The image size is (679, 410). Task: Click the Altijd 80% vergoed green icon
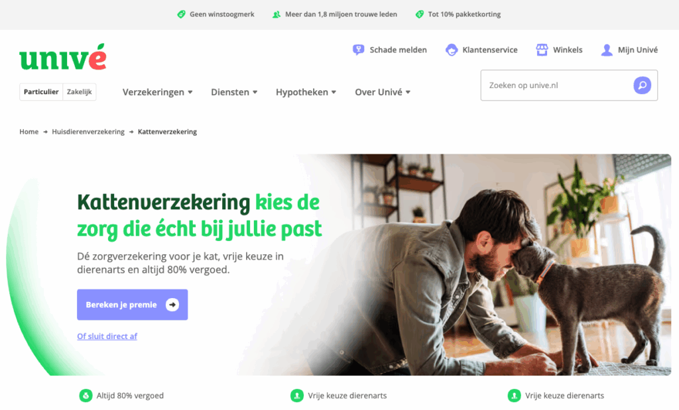tap(86, 395)
